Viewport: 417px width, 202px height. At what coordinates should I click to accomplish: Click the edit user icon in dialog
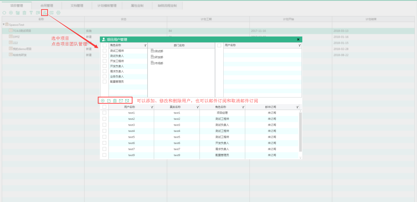[x=109, y=101]
